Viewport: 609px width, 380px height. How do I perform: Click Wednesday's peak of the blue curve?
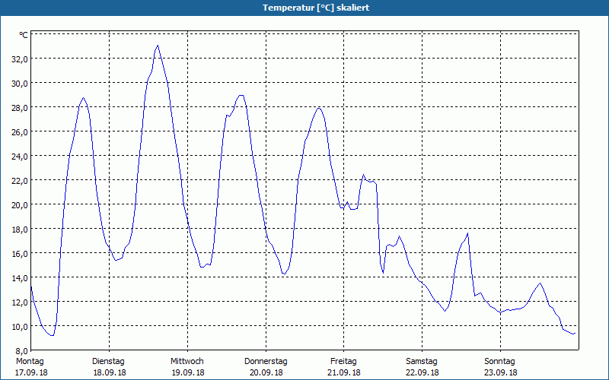point(241,95)
